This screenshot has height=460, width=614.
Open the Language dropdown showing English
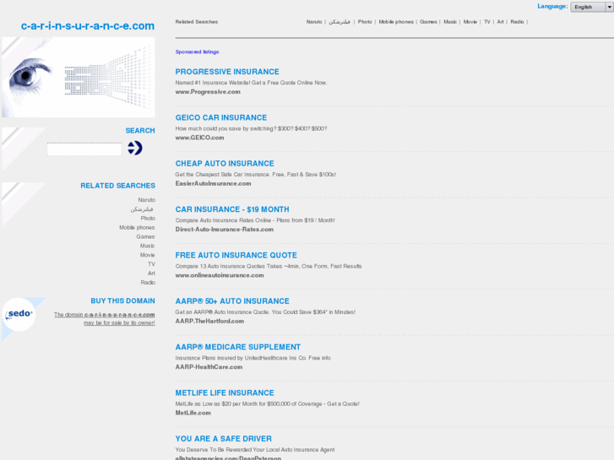(x=592, y=7)
